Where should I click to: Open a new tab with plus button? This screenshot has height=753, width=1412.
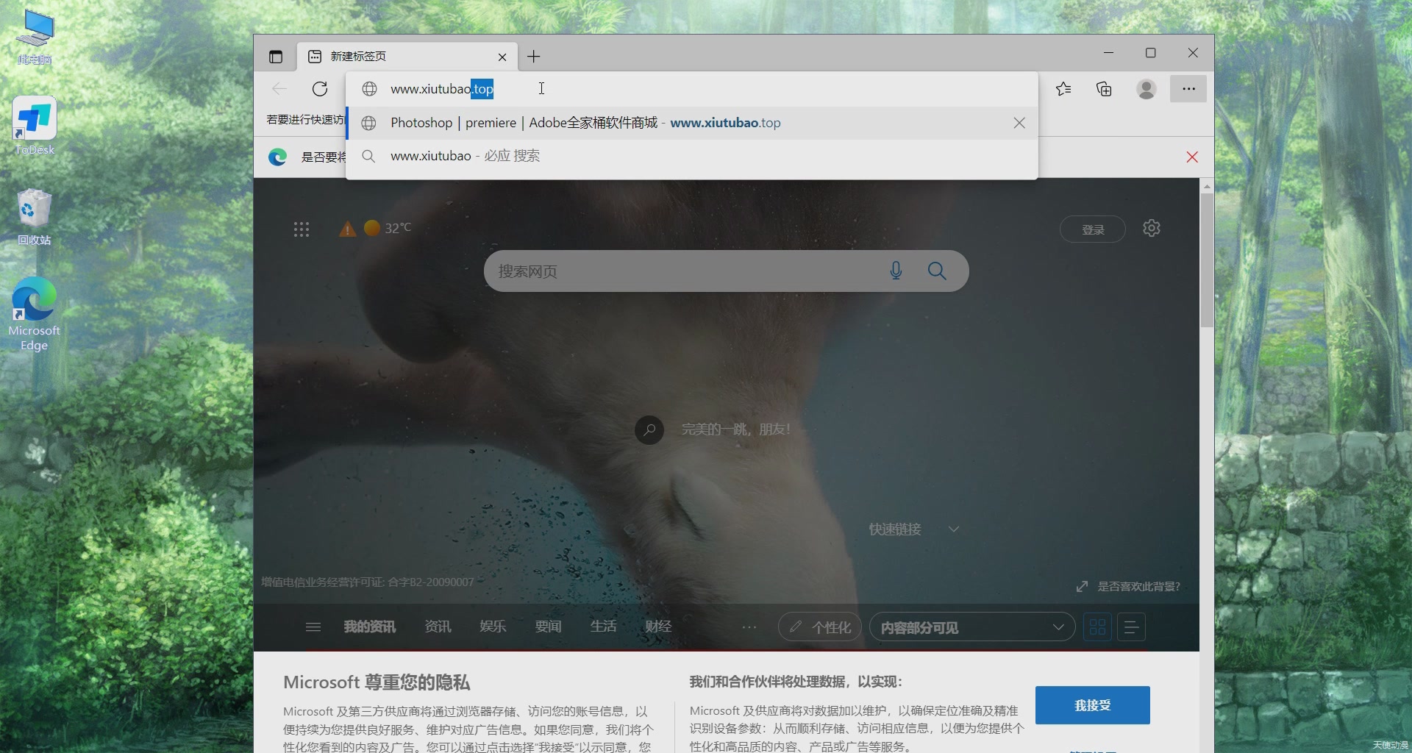(x=534, y=57)
